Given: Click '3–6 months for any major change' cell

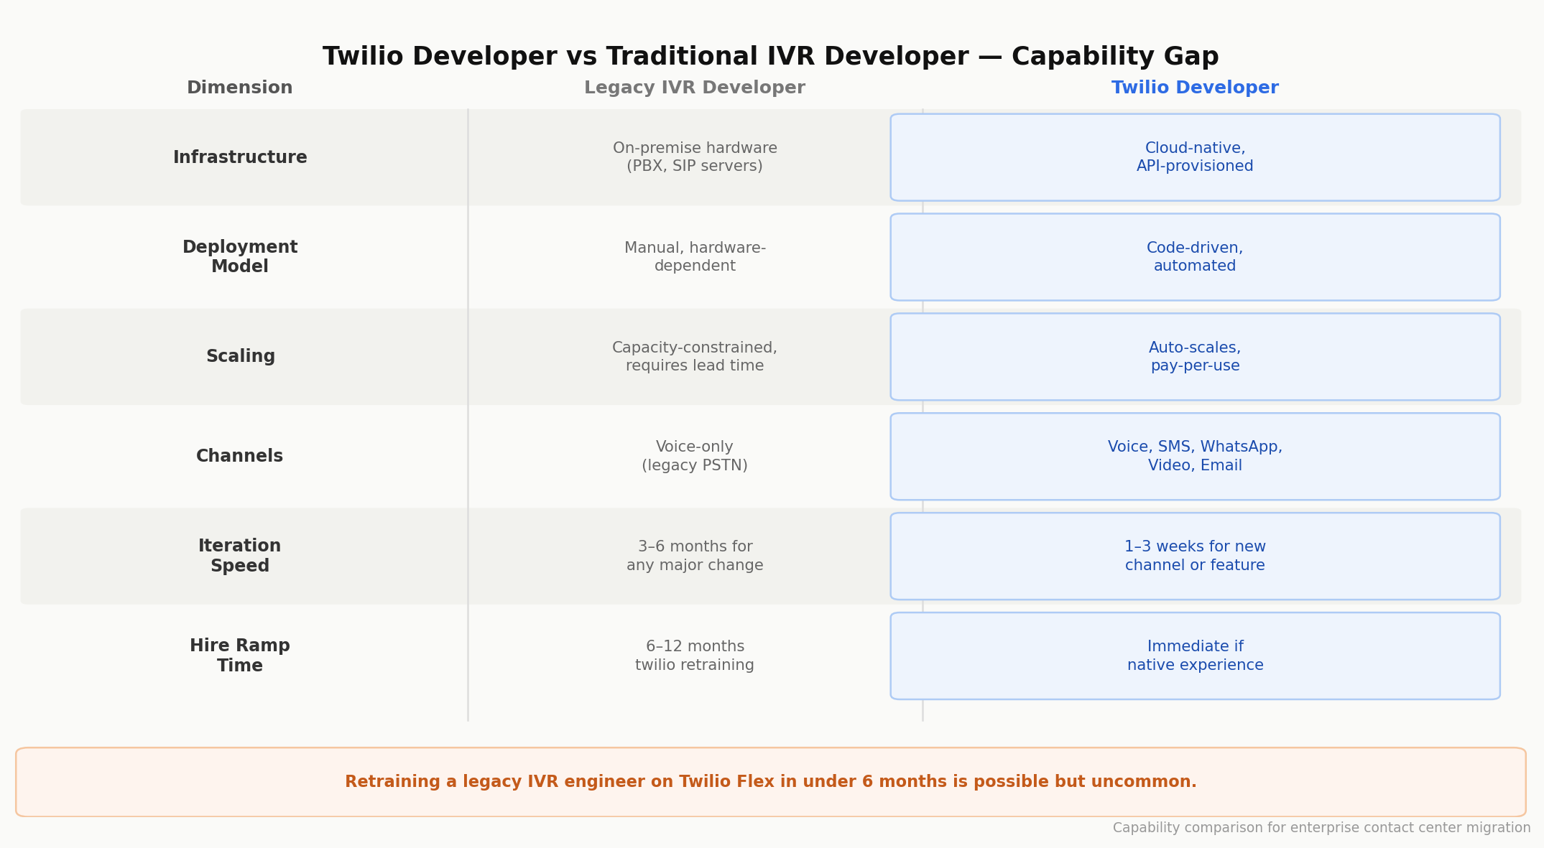Looking at the screenshot, I should [695, 556].
